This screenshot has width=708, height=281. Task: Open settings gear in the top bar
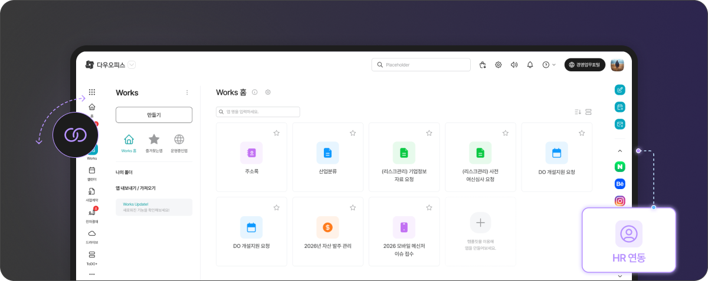coord(499,65)
